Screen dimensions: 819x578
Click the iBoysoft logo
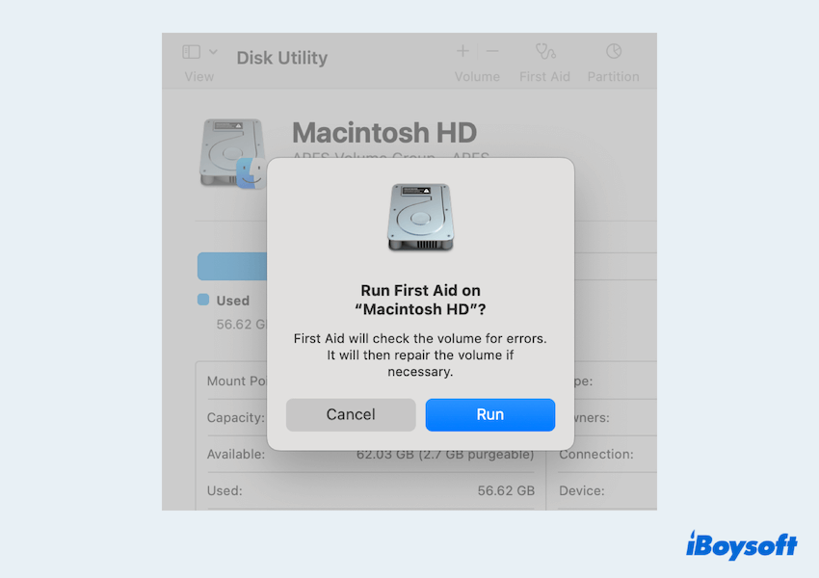pyautogui.click(x=741, y=545)
